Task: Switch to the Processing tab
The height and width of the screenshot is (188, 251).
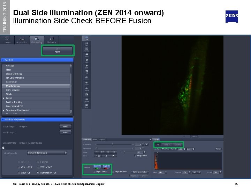Action: coord(37,40)
